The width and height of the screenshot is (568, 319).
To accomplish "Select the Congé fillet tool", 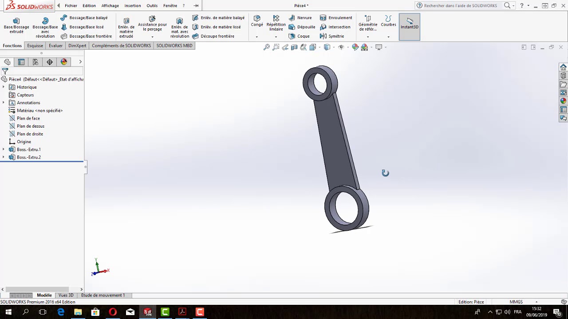I will pyautogui.click(x=257, y=21).
